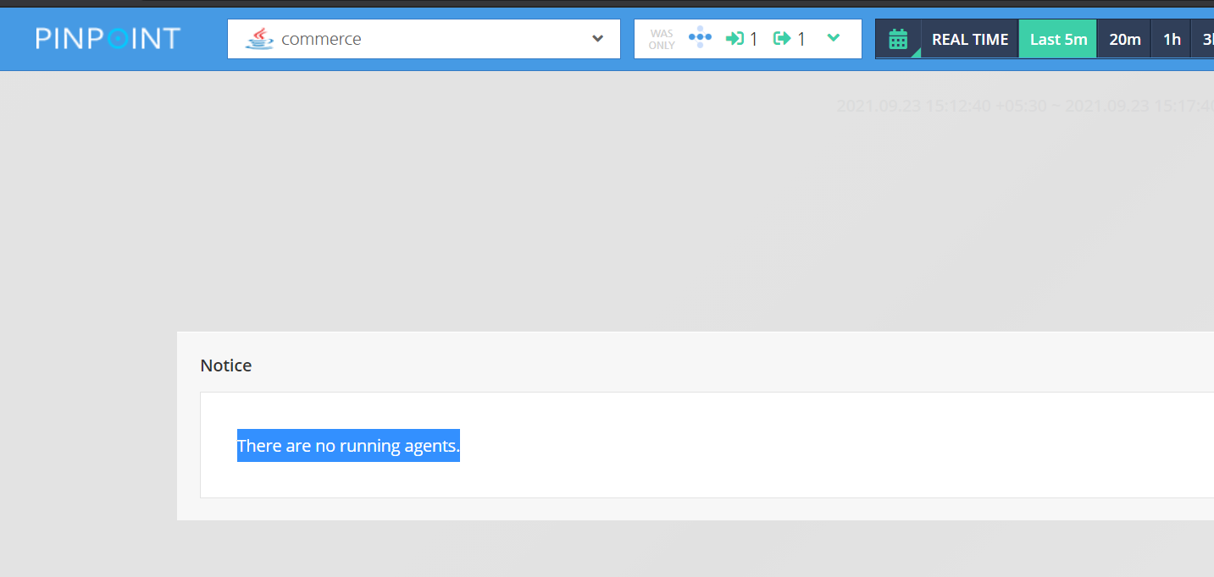The image size is (1214, 577).
Task: Toggle REAL TIME monitoring mode
Action: pyautogui.click(x=969, y=38)
